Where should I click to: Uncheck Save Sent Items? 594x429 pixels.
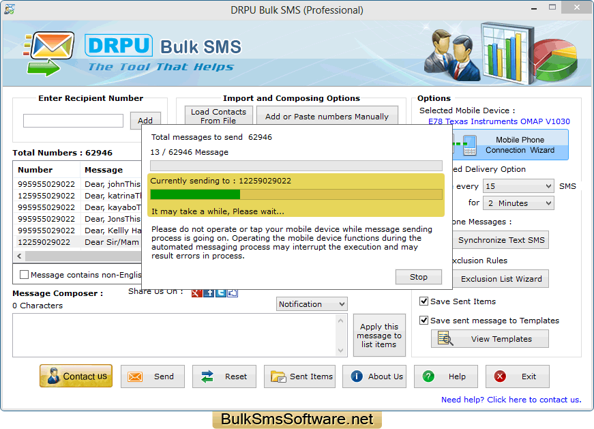click(x=424, y=301)
